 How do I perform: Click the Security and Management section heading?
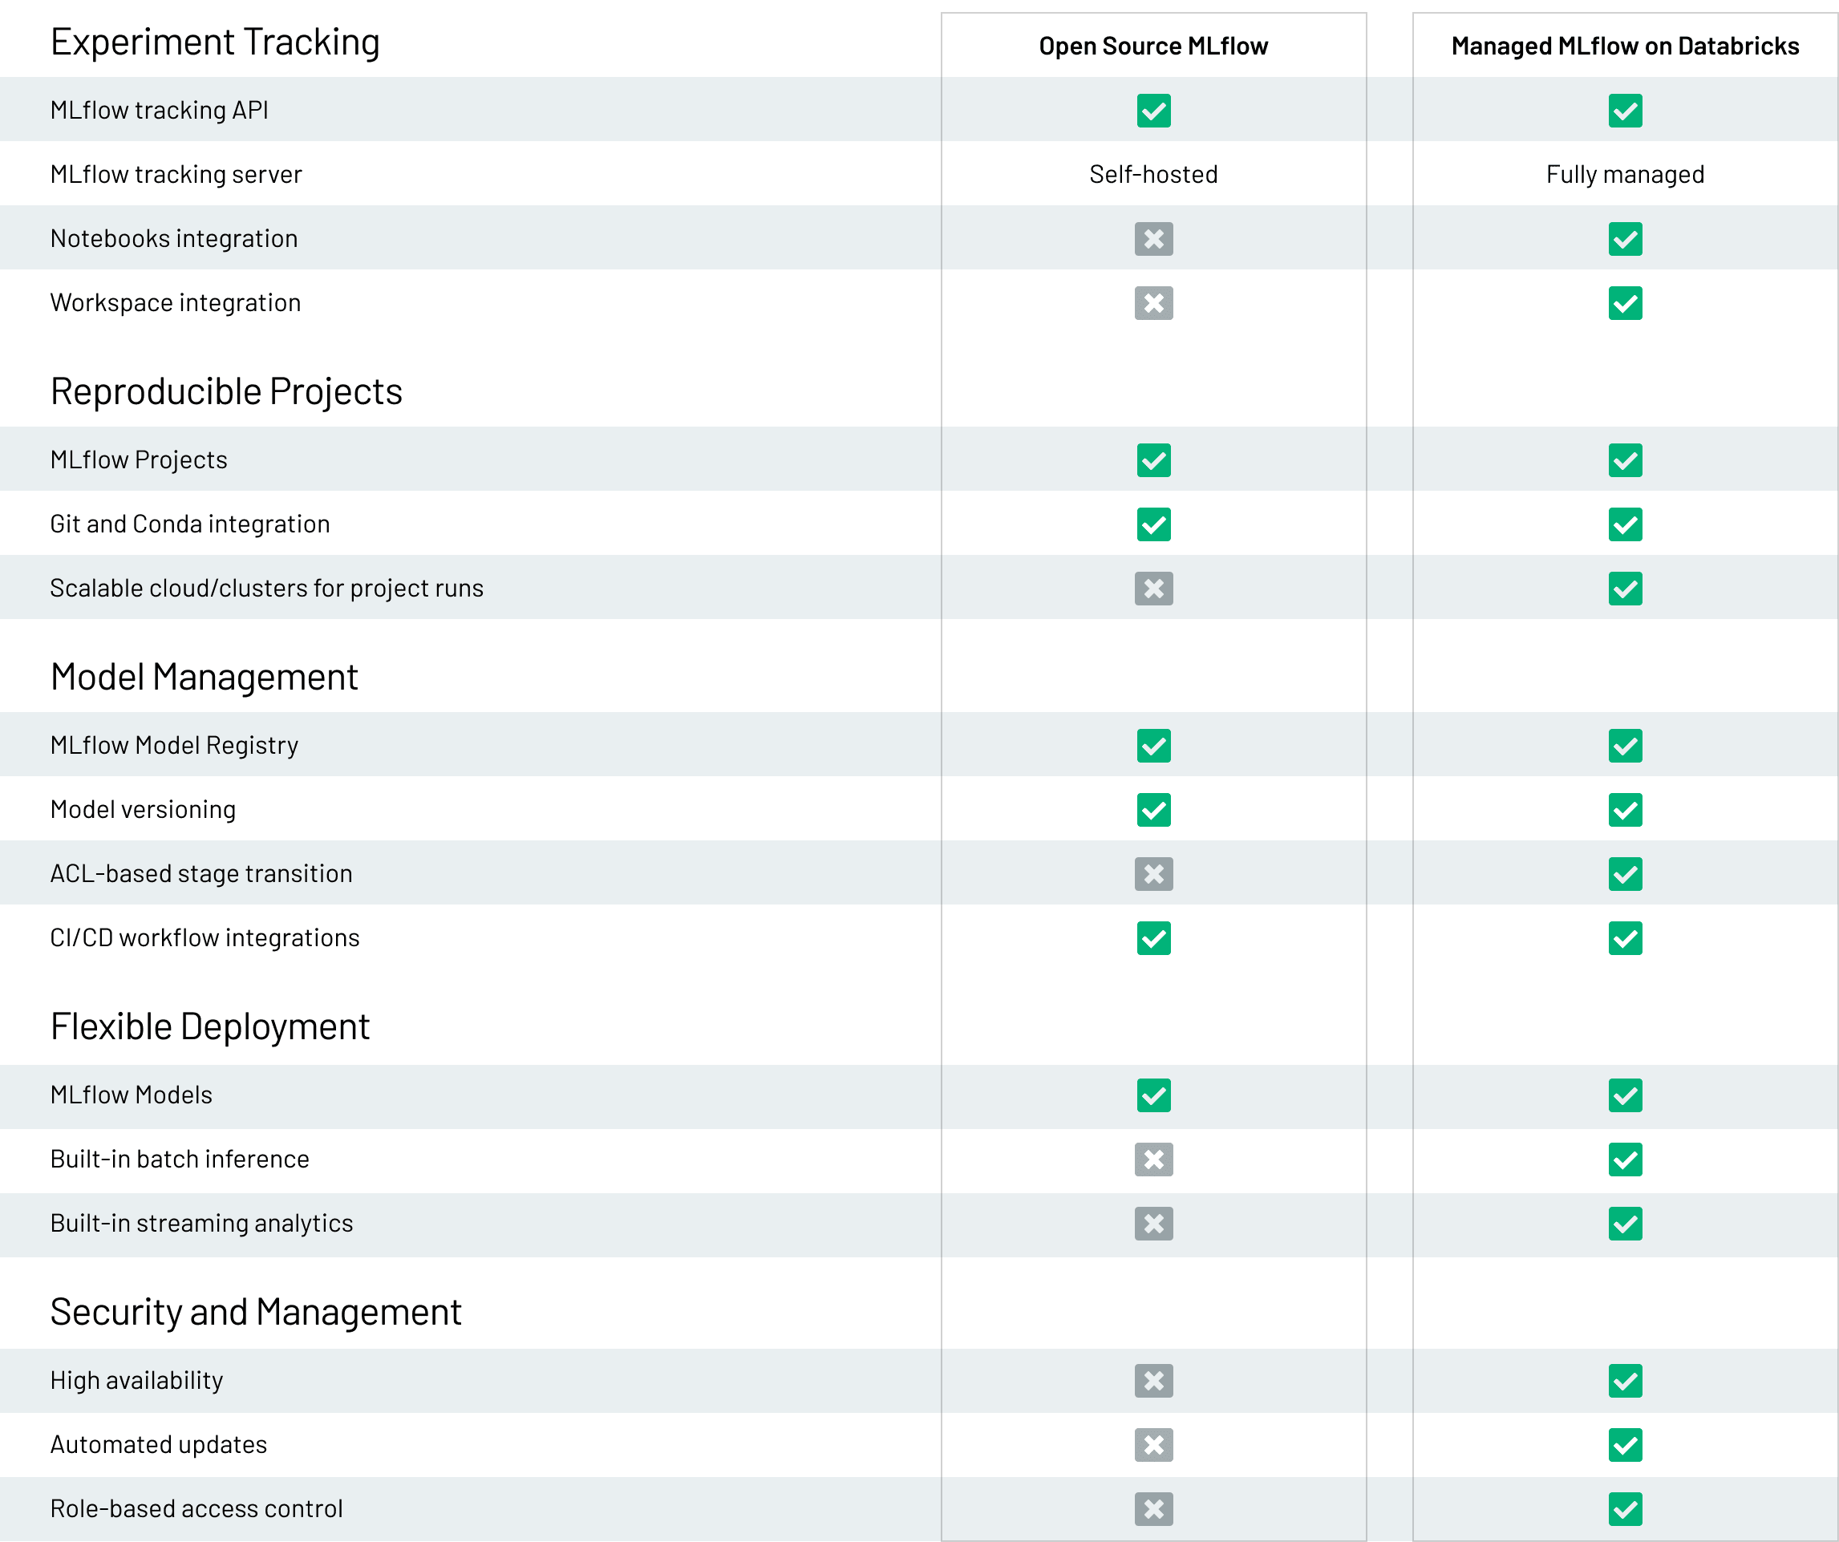(255, 1312)
